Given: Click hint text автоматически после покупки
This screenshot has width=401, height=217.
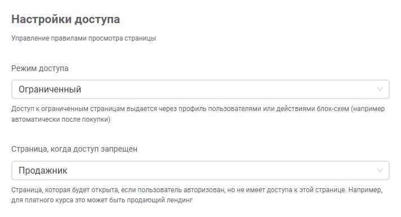Looking at the screenshot, I should point(61,119).
